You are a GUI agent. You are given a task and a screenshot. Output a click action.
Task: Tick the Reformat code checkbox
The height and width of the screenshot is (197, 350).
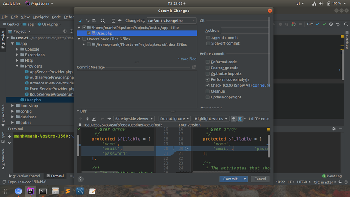coord(207,62)
